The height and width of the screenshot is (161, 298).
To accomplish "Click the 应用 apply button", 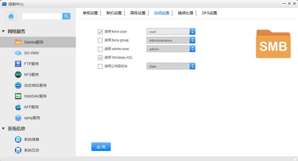I will coord(101,147).
